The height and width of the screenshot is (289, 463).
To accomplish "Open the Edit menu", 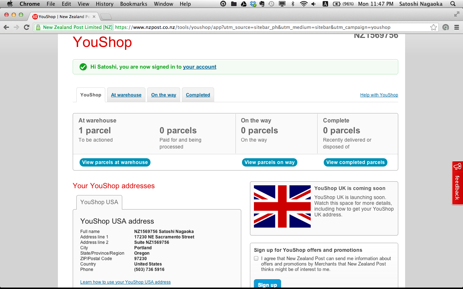I will [x=66, y=4].
